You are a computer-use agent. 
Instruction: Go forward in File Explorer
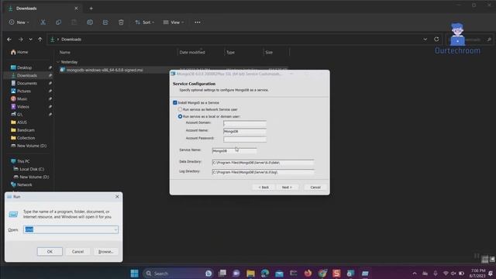(21, 40)
